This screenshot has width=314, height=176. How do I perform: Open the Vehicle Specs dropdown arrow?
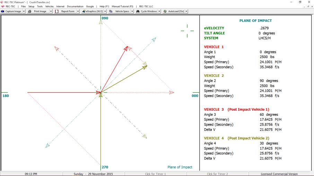point(132,11)
